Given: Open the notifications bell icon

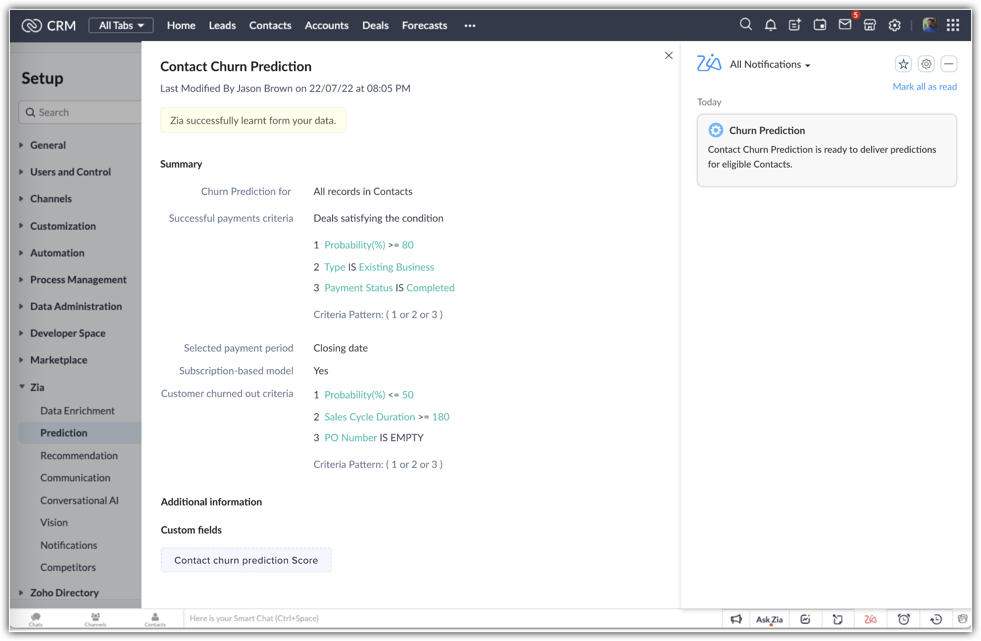Looking at the screenshot, I should 770,25.
